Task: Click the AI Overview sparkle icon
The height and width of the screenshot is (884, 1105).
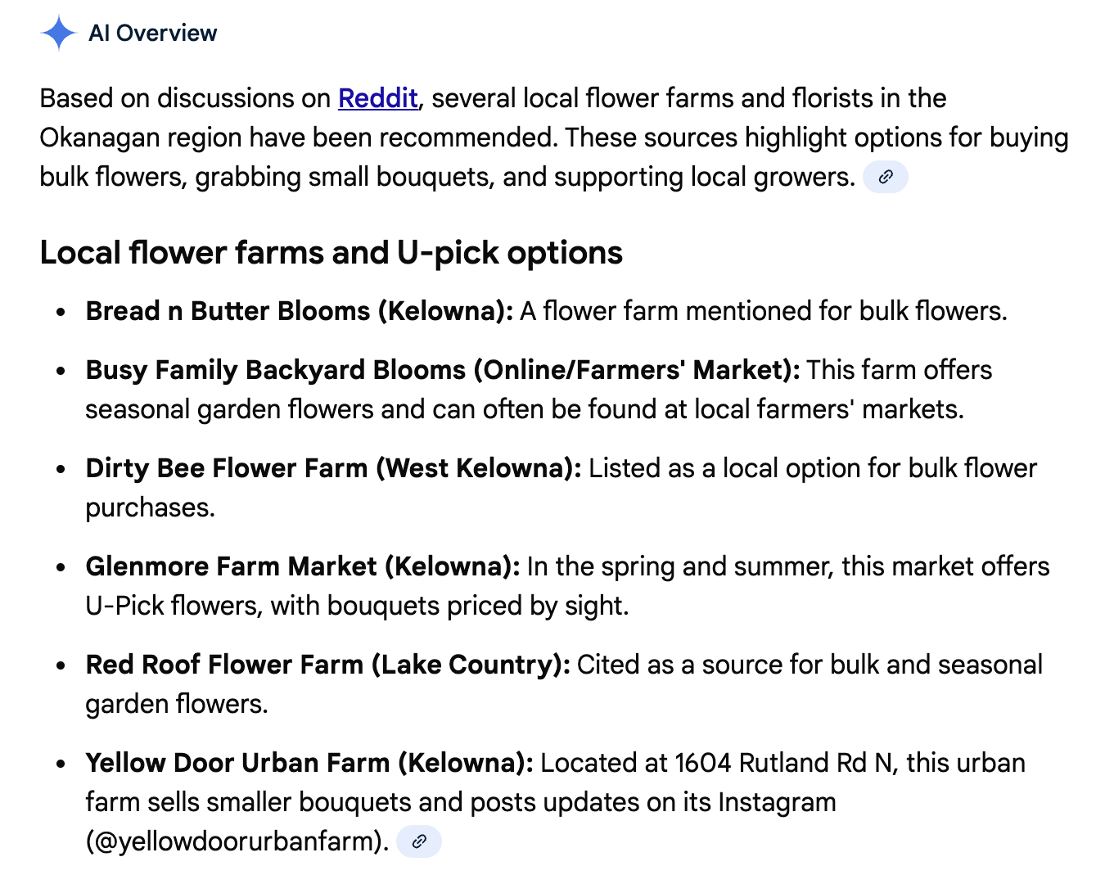Action: point(60,33)
